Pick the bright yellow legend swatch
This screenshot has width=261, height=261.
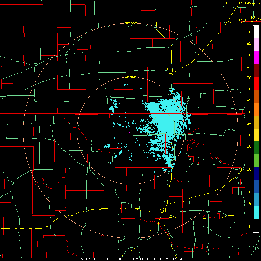(x=256, y=135)
